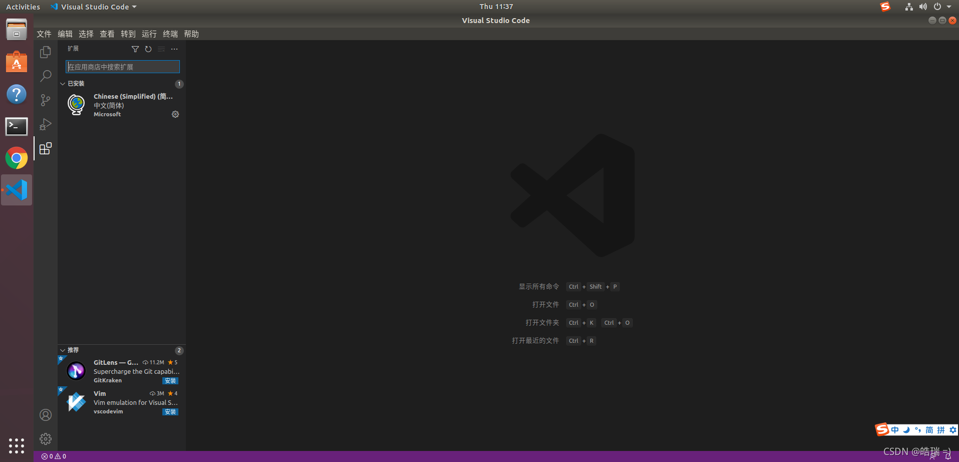Open the Visual Studio Code app menu dropdown

coord(94,7)
